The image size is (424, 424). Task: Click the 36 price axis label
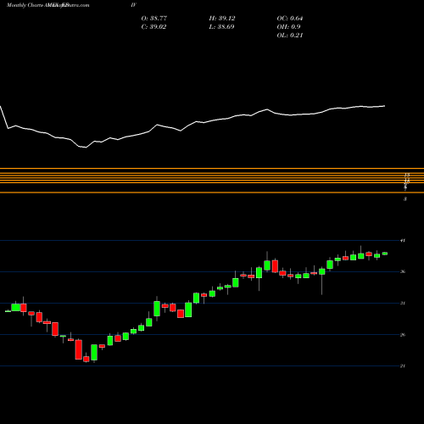click(403, 272)
